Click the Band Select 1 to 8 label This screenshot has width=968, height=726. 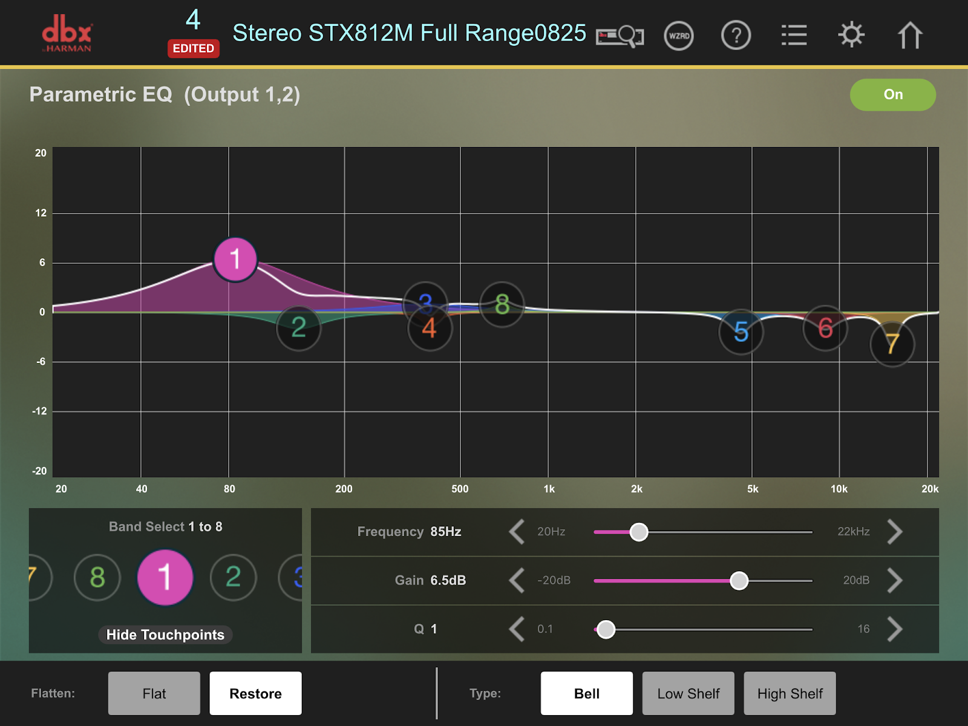[165, 526]
